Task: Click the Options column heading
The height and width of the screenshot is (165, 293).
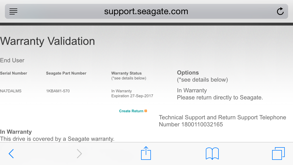Action: point(188,73)
